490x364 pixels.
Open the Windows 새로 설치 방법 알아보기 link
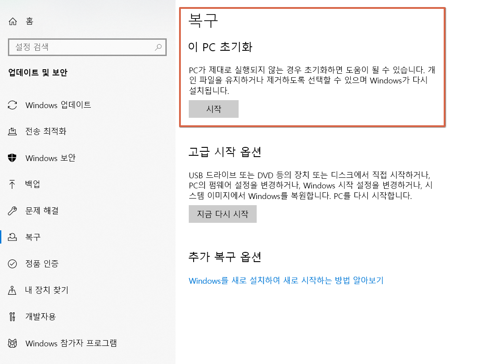(286, 281)
